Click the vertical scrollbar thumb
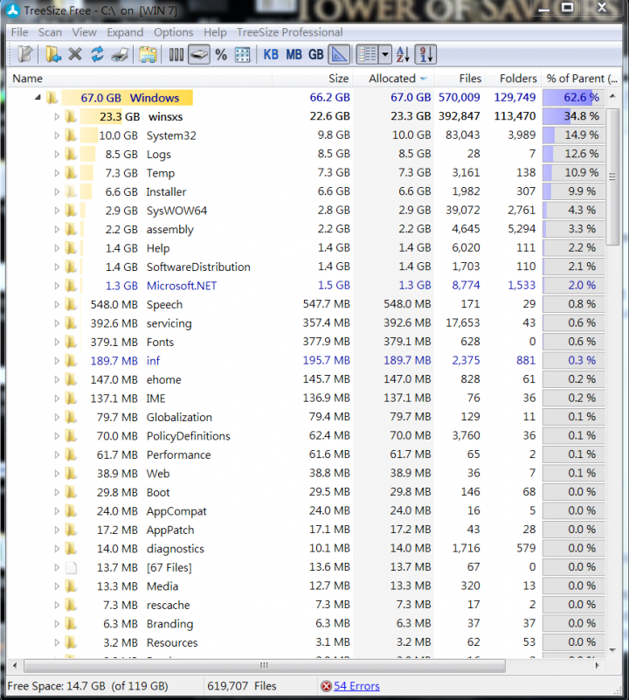 (x=613, y=177)
